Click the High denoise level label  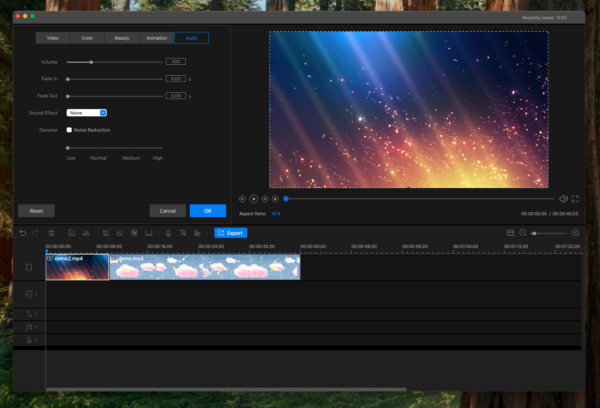click(158, 158)
